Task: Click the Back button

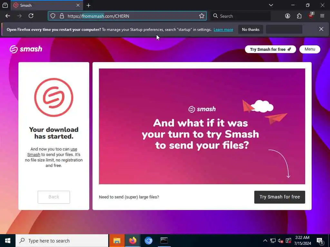Action: pos(54,197)
